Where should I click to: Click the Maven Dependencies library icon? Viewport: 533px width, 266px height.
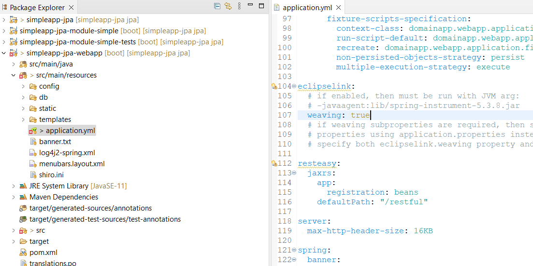point(23,197)
